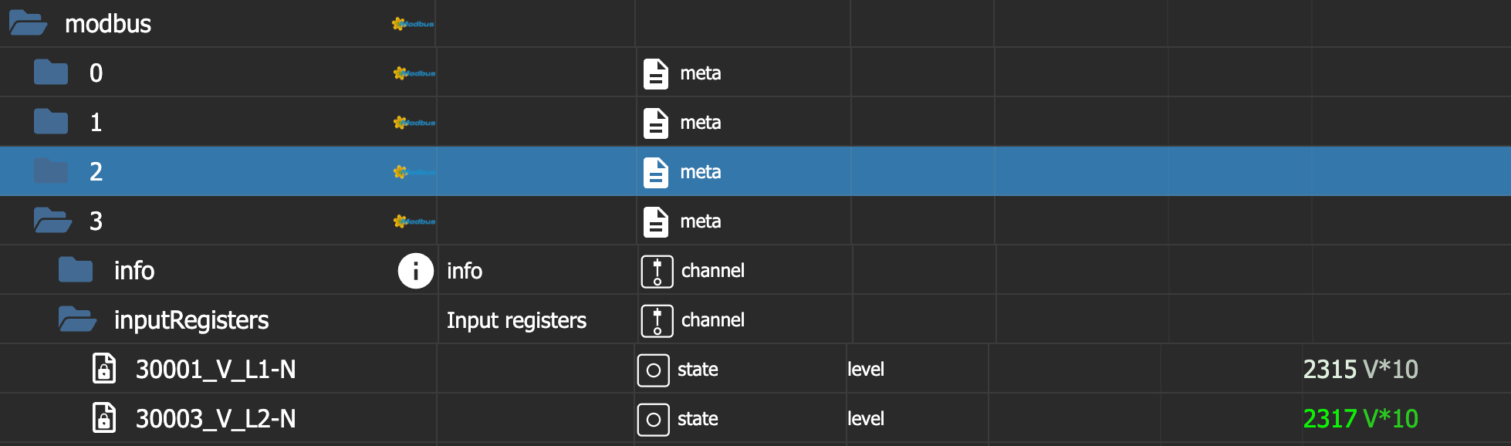The width and height of the screenshot is (1511, 446).
Task: Click the meta document icon in row 3
Action: point(655,221)
